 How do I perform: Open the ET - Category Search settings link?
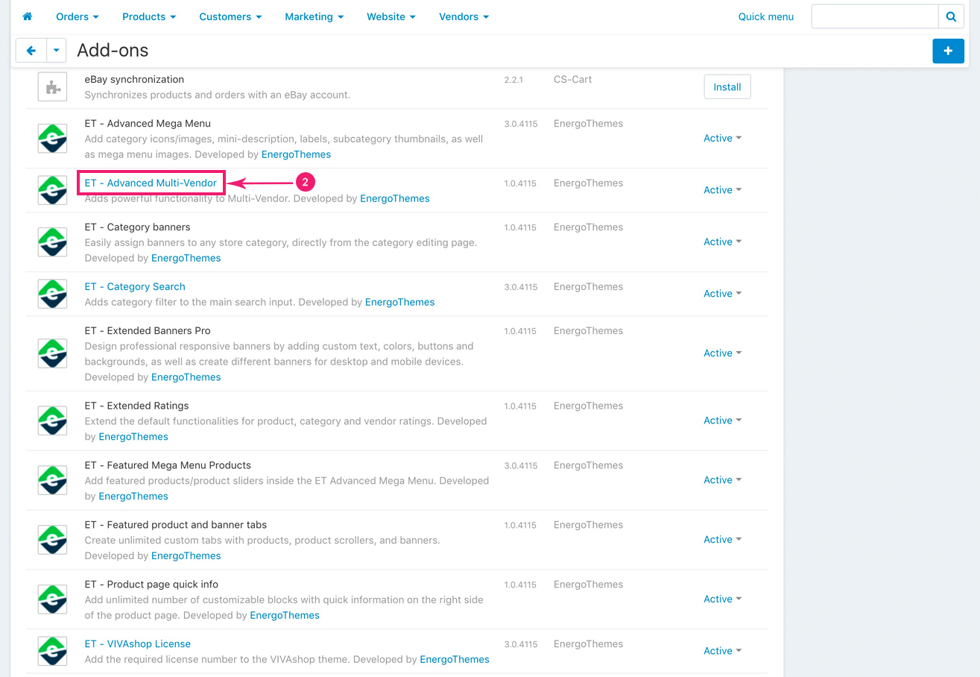point(135,286)
